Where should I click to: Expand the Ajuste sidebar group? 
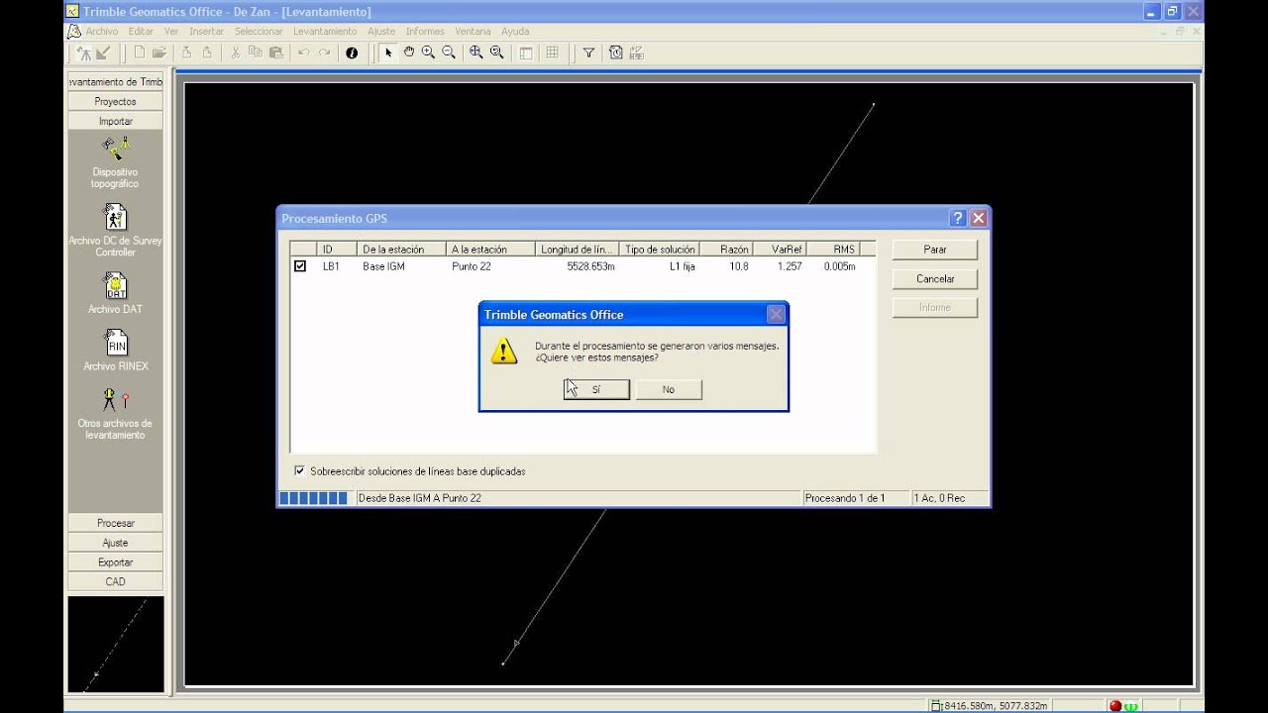tap(116, 543)
